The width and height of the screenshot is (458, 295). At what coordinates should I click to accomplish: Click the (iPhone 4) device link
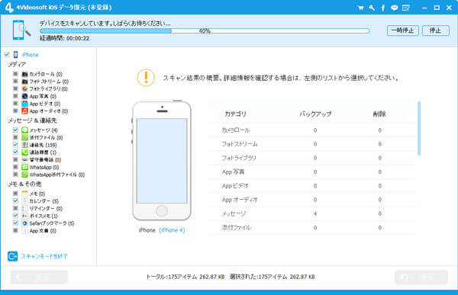click(x=172, y=230)
